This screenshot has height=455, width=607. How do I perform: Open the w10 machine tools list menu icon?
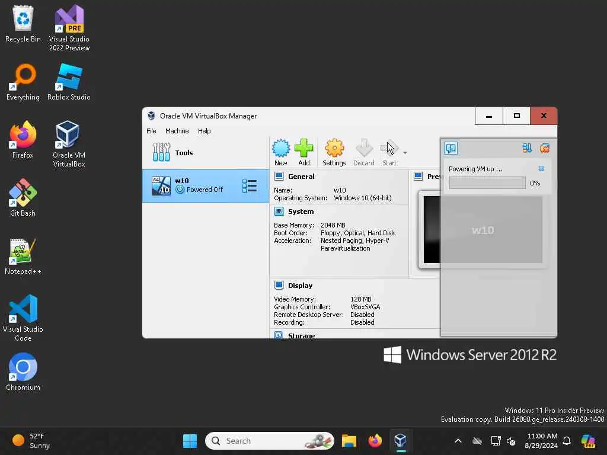(x=250, y=185)
